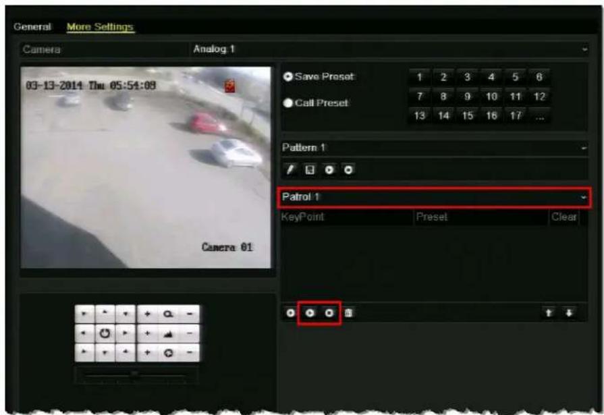Click the Camera 01 live video preview

tap(146, 167)
